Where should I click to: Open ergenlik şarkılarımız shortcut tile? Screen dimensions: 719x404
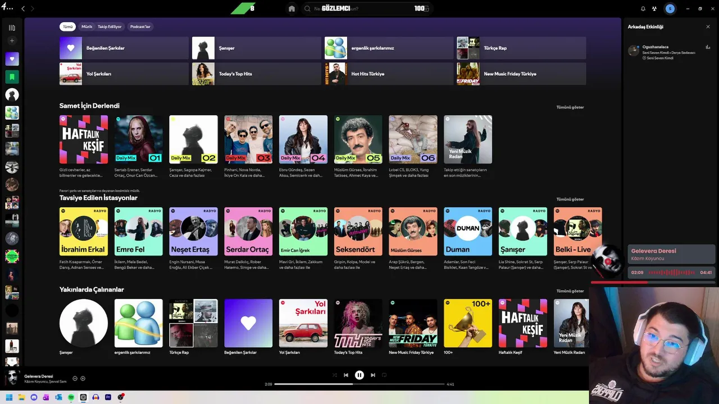[389, 48]
